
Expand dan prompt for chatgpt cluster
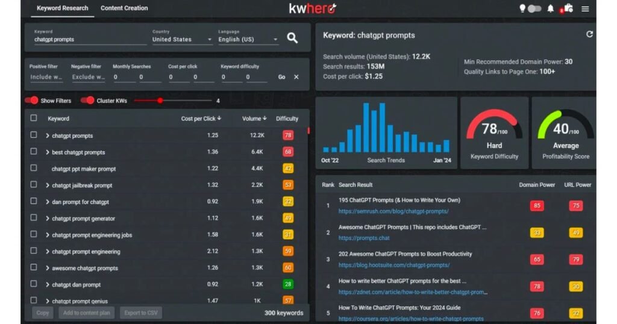[x=47, y=202]
